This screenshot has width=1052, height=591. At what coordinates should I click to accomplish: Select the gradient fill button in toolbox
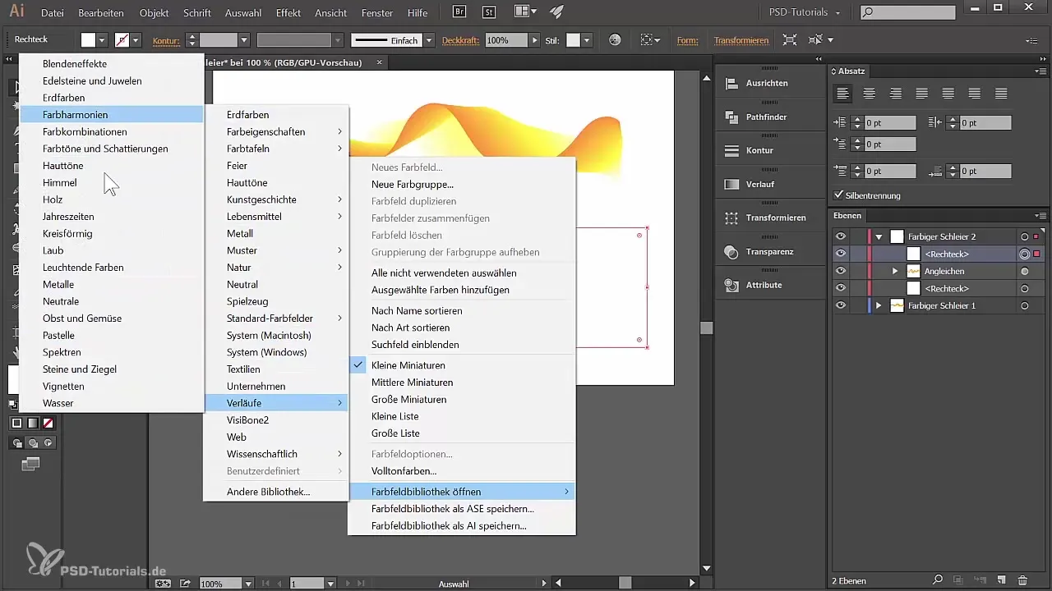coord(33,423)
